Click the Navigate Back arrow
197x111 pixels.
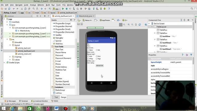(42, 9)
